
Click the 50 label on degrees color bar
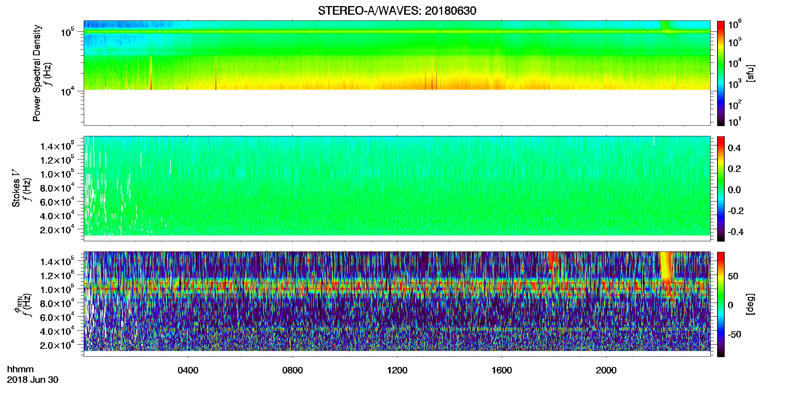733,276
